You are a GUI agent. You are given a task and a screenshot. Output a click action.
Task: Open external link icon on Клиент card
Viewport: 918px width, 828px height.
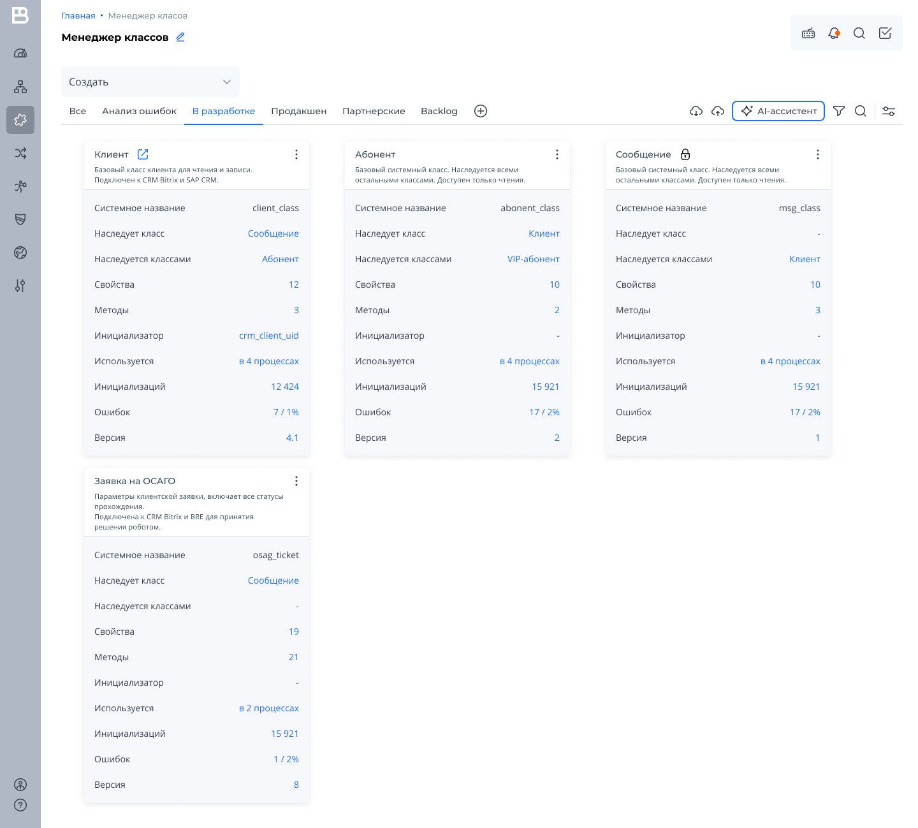click(x=143, y=154)
